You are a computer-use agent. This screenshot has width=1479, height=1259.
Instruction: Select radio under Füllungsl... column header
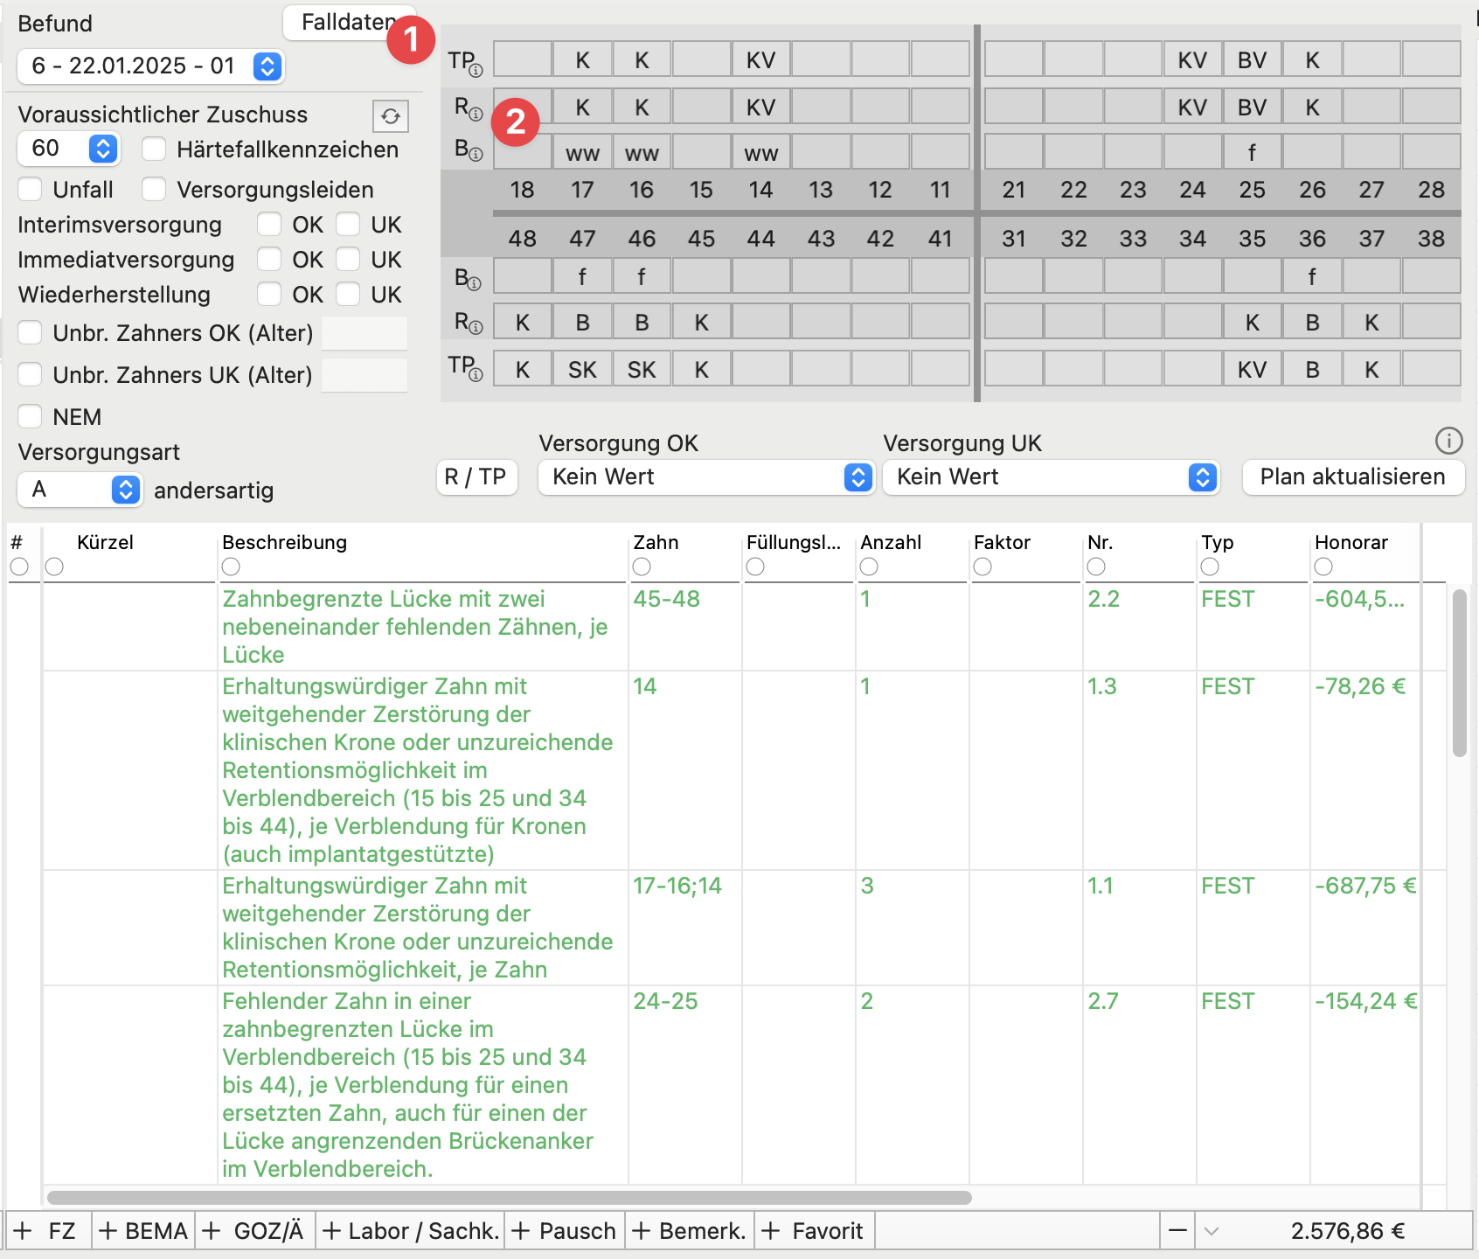pos(755,567)
